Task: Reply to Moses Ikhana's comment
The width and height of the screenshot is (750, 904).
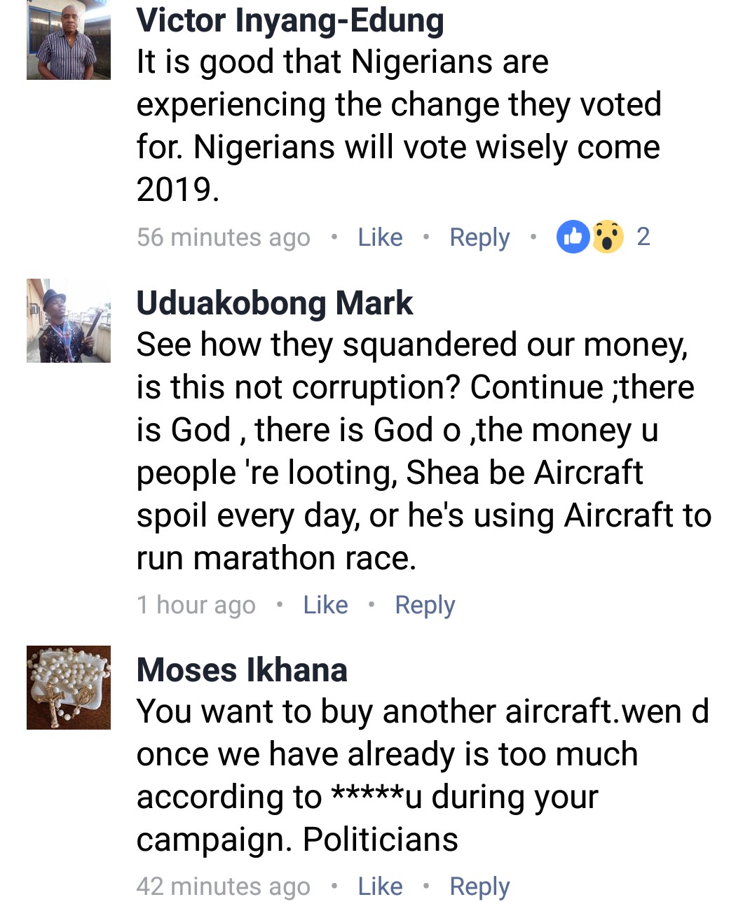Action: [x=479, y=886]
